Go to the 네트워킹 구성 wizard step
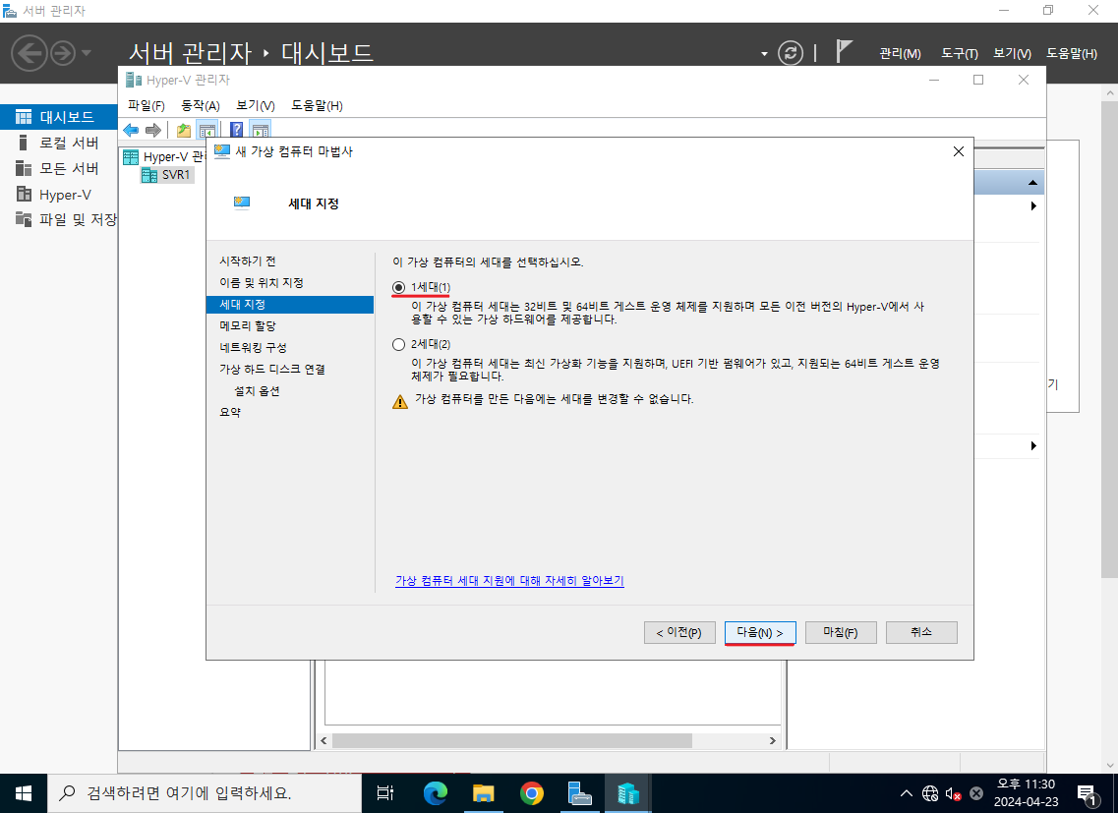Image resolution: width=1118 pixels, height=813 pixels. click(x=253, y=347)
